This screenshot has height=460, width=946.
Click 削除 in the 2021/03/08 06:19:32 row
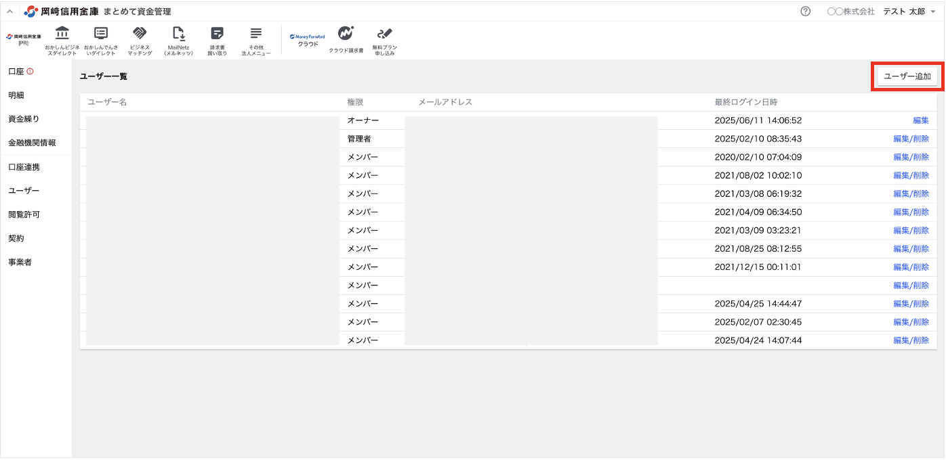921,193
